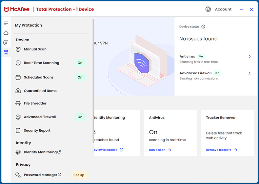Open Real-Time Scanning menu item

(50, 63)
